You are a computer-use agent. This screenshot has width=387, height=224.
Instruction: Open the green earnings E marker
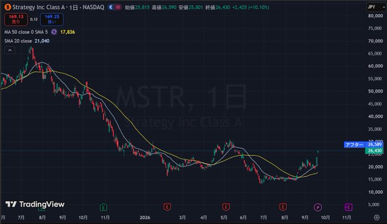(104, 208)
